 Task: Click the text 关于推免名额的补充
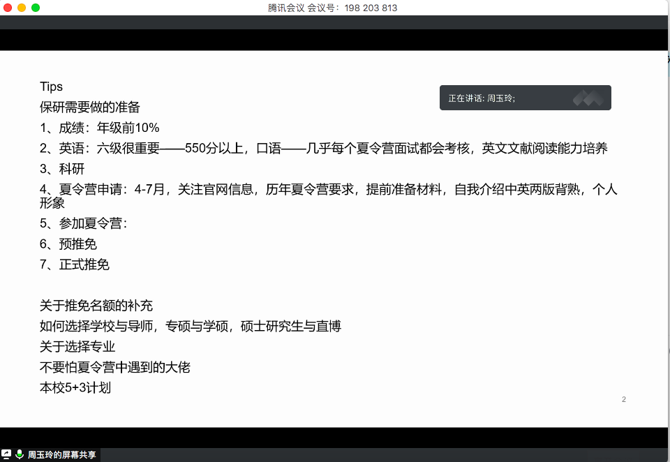(96, 306)
